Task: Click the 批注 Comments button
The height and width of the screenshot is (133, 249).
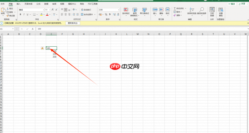Action: 232,4
